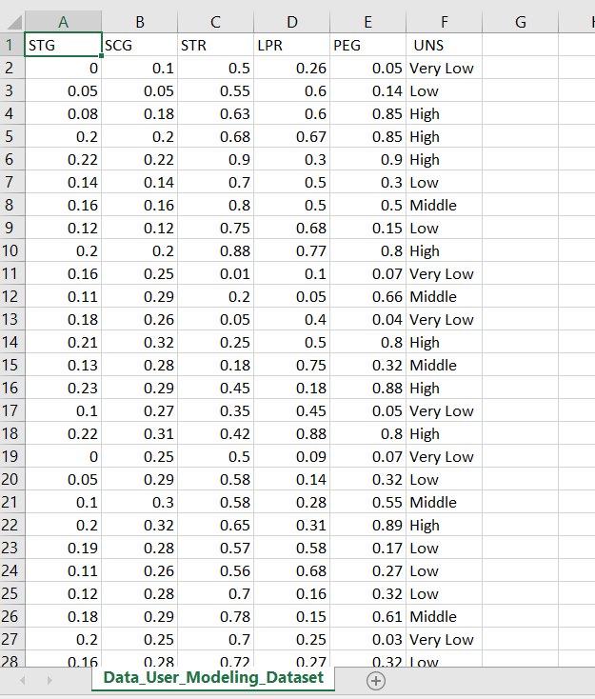Select column D header

pos(292,21)
